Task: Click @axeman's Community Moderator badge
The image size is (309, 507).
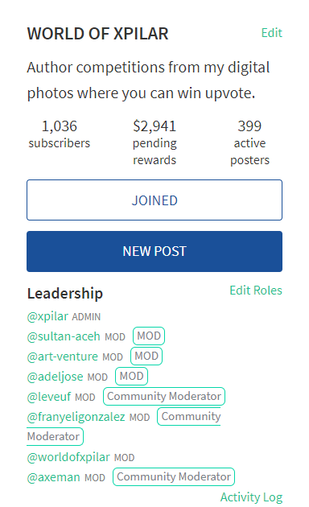Action: (x=174, y=476)
